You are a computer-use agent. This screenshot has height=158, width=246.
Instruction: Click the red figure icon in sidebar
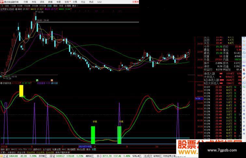tap(244, 70)
